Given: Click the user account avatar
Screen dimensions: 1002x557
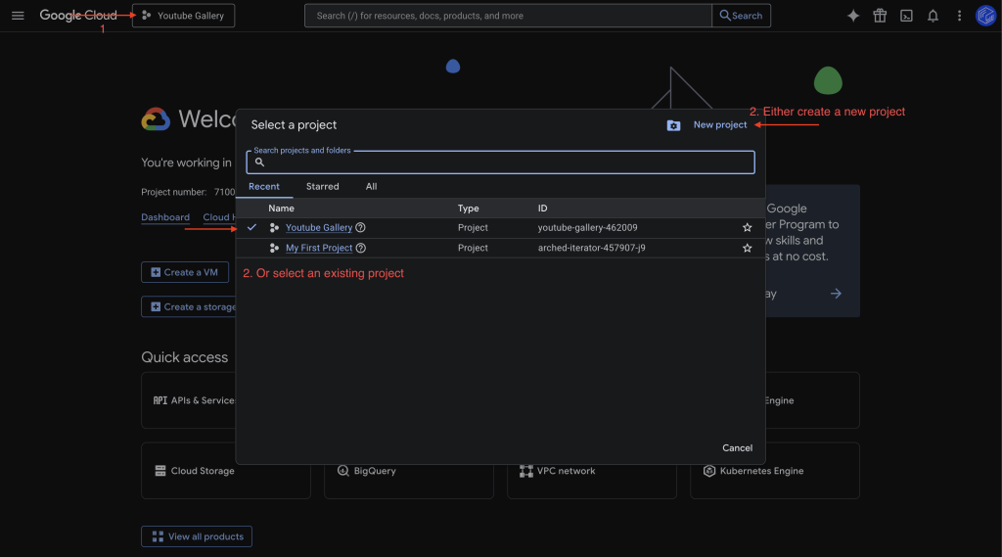Looking at the screenshot, I should (985, 16).
